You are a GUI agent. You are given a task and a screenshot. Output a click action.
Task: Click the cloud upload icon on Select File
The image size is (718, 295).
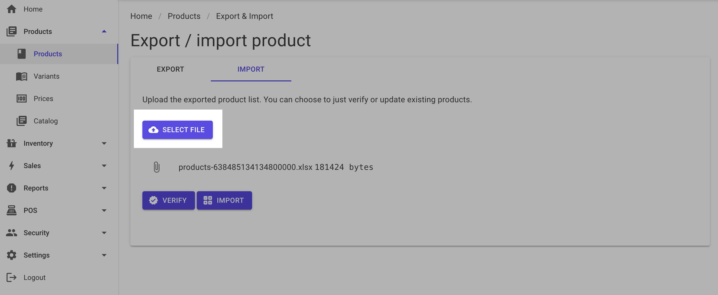pyautogui.click(x=153, y=130)
